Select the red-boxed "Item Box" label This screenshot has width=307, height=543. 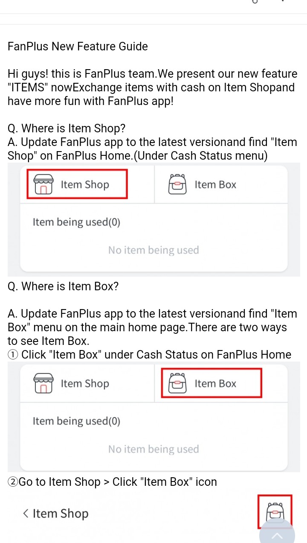tap(215, 383)
